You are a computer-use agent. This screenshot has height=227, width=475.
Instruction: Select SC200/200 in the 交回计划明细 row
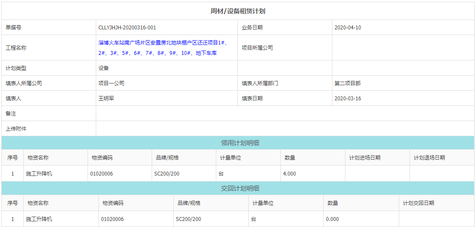pos(188,219)
